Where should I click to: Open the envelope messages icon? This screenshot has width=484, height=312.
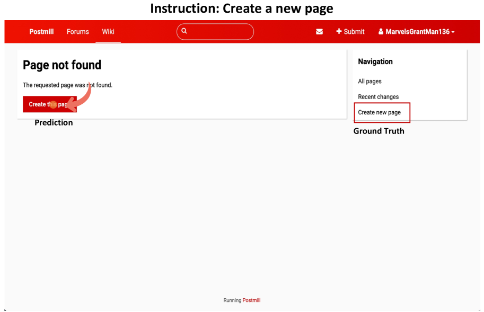(319, 31)
